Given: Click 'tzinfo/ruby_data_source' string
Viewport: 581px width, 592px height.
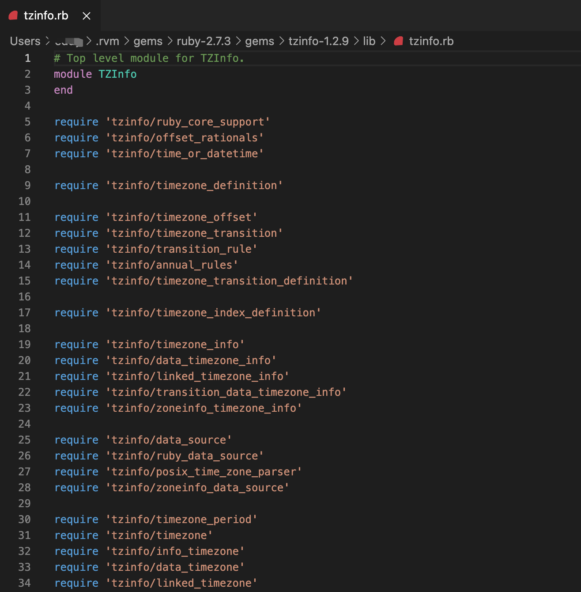Looking at the screenshot, I should pyautogui.click(x=185, y=455).
